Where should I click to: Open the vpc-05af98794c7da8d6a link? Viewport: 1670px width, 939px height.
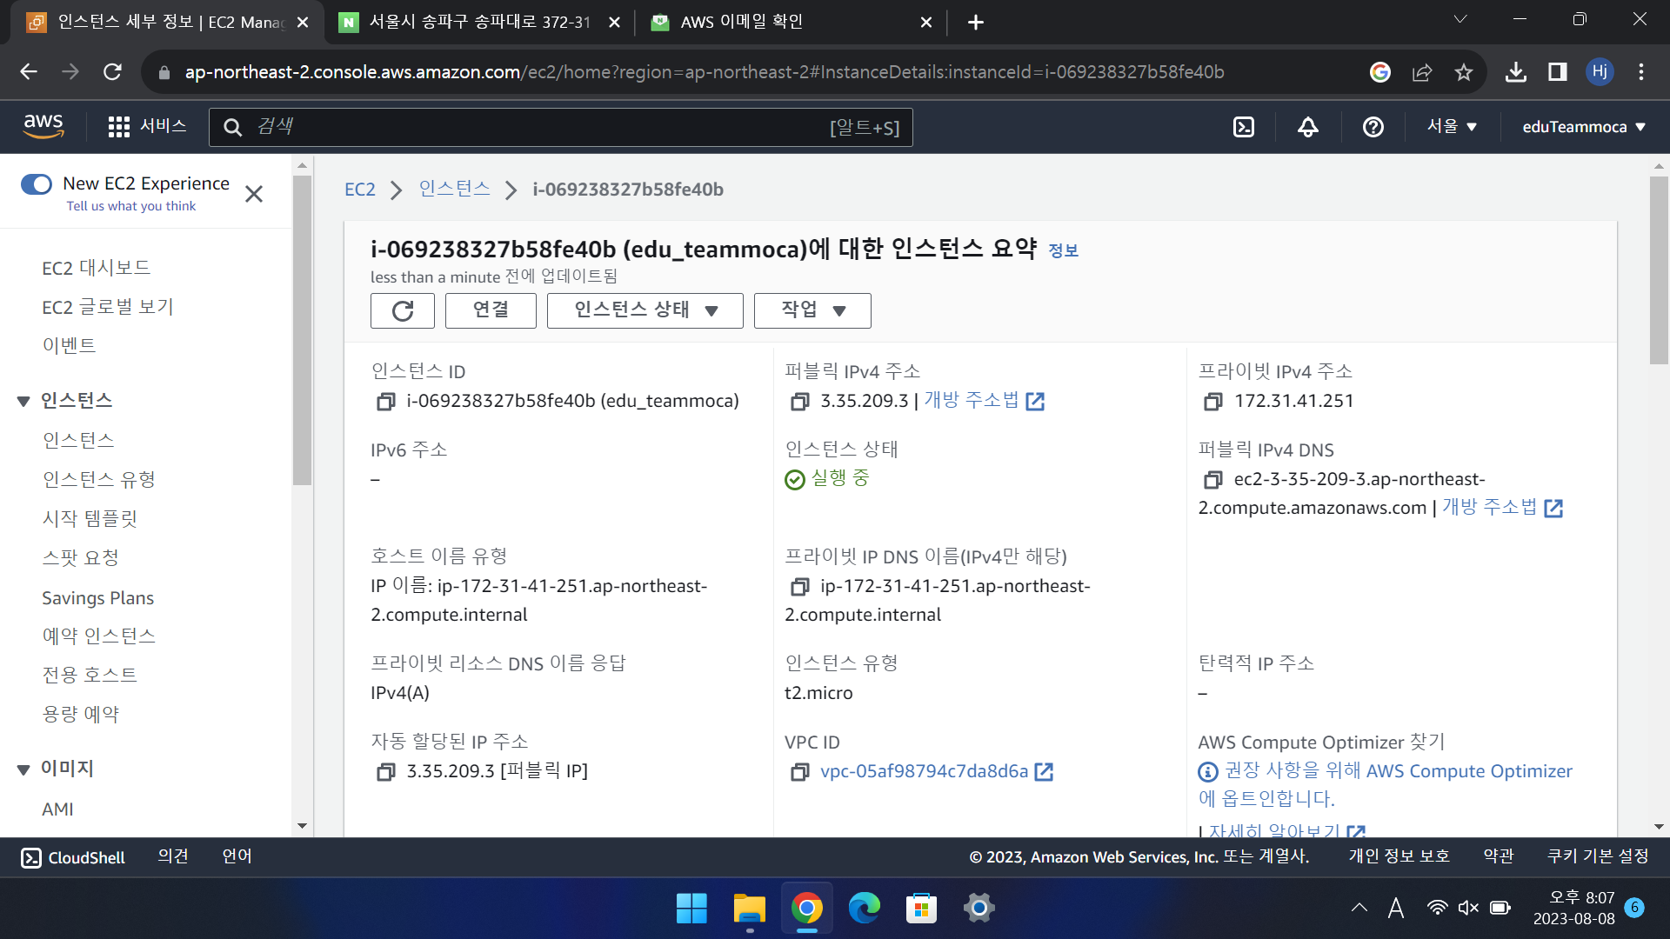(x=924, y=772)
